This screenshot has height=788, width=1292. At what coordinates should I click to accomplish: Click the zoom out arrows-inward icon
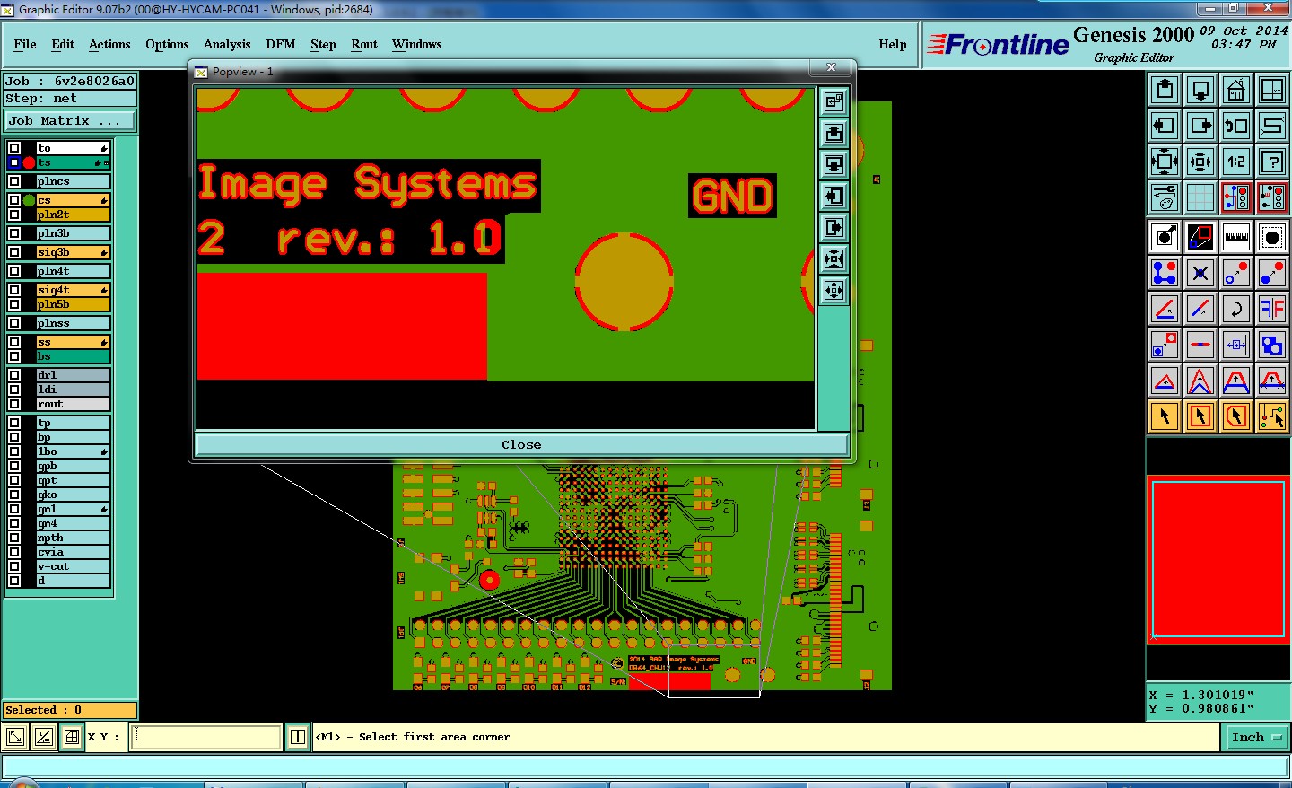click(1200, 162)
